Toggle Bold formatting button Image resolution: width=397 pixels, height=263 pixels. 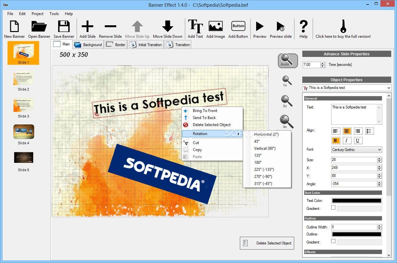coord(335,140)
